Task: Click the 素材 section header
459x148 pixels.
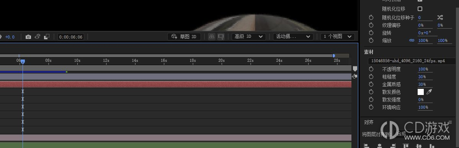Action: 369,52
